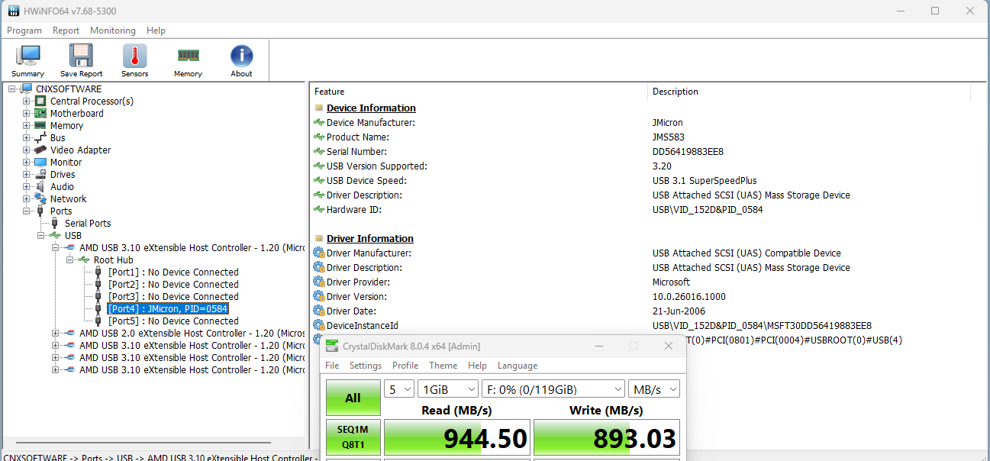Select the Bus tree item
This screenshot has height=461, width=990.
pos(58,138)
